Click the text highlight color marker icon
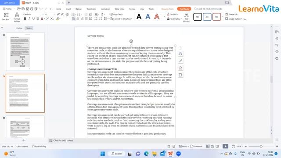The image size is (281, 158). (x=58, y=18)
